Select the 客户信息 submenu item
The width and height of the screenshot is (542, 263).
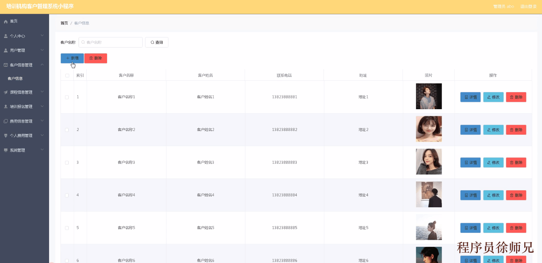[24, 79]
